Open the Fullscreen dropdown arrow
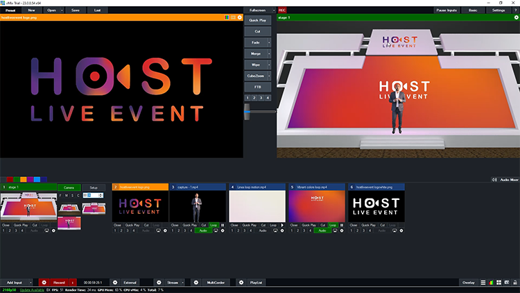The image size is (520, 293). [x=272, y=10]
